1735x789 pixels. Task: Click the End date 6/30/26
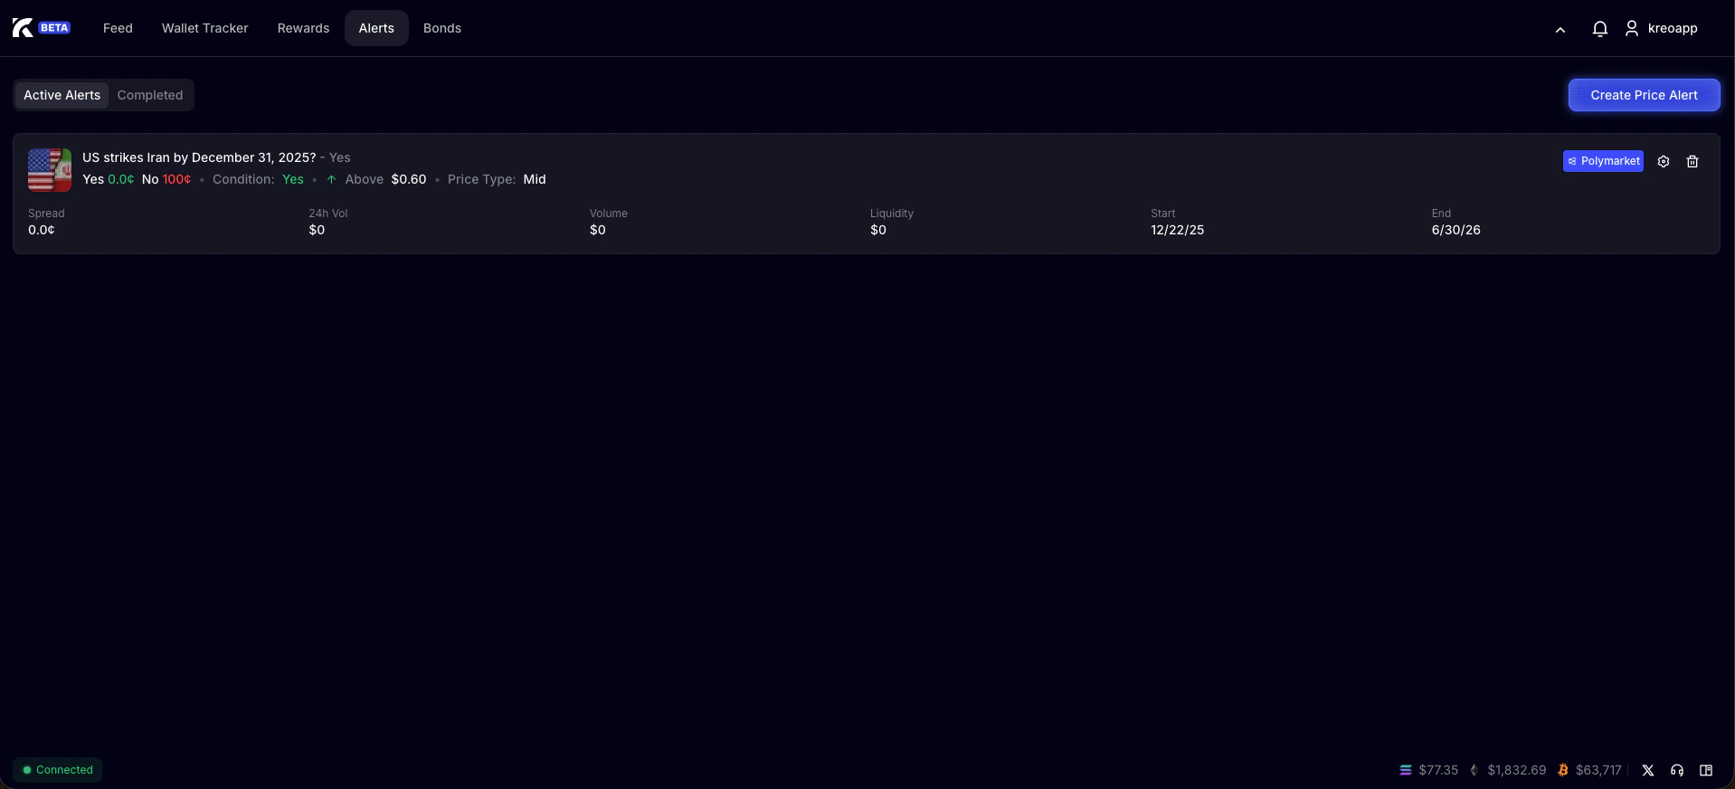point(1455,230)
